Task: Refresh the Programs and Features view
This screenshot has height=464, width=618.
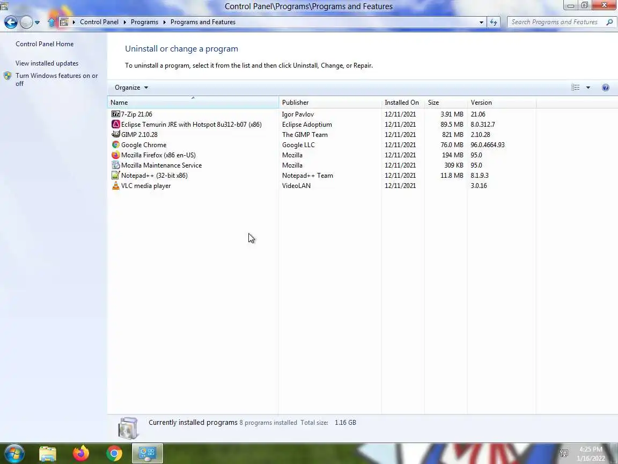Action: (494, 22)
